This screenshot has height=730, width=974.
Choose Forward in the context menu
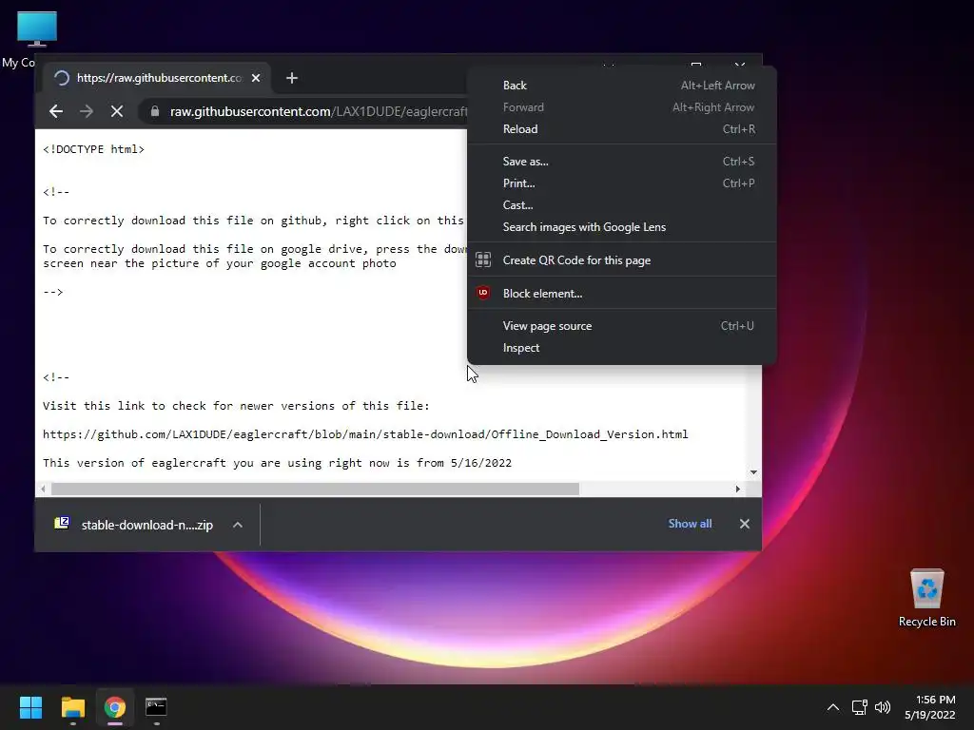(x=622, y=107)
